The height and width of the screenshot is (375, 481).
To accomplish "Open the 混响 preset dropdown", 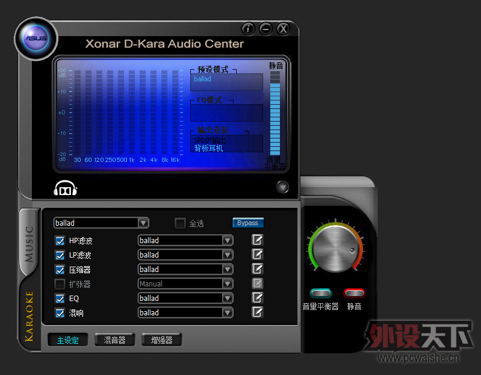I will (185, 313).
